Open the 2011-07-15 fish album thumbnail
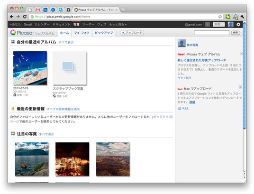 [x=30, y=68]
